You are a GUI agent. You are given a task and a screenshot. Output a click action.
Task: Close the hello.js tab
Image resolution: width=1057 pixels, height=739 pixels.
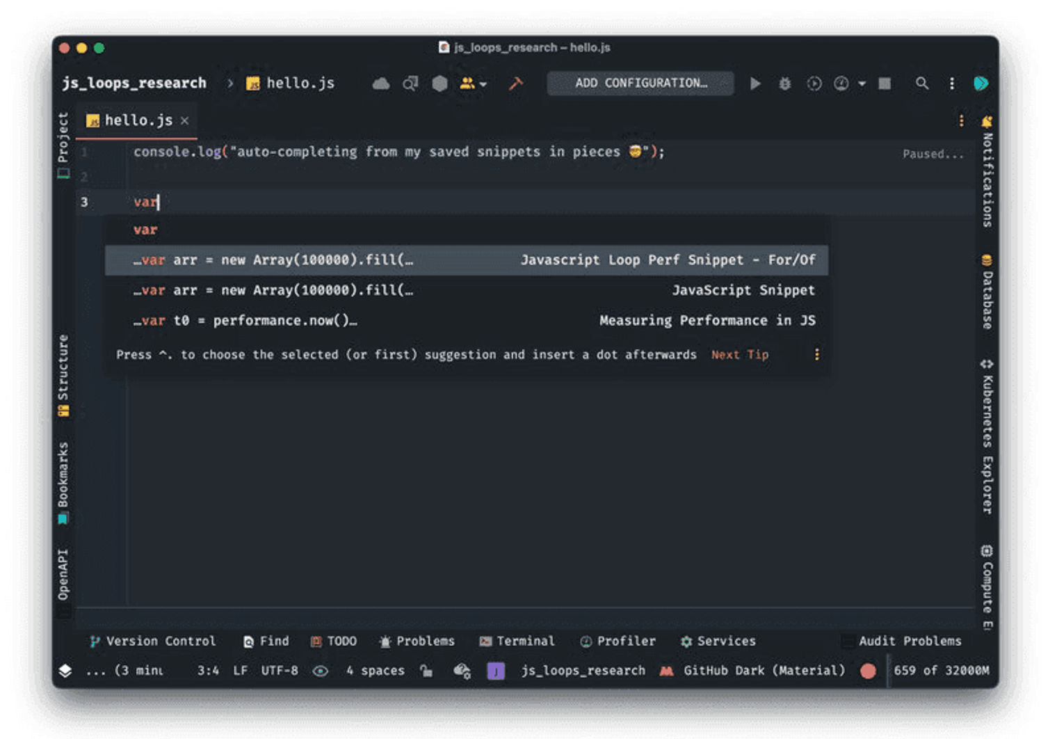pos(185,120)
